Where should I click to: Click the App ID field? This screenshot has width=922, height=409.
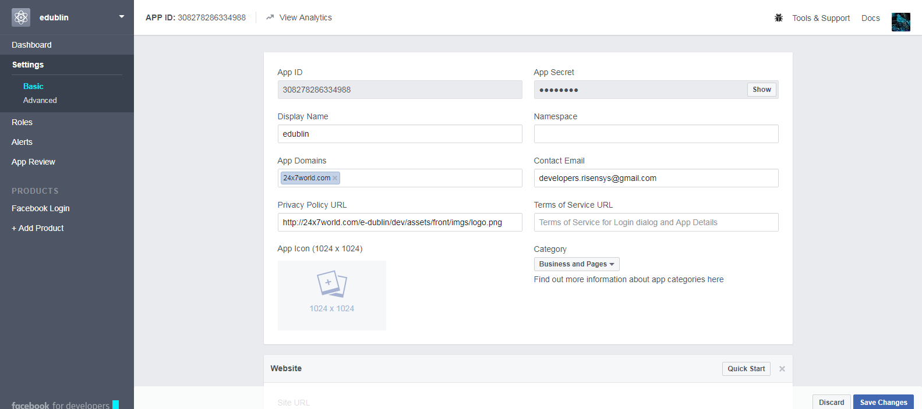click(400, 90)
